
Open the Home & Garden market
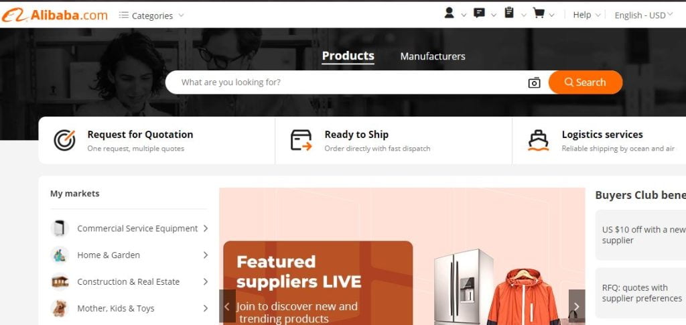pyautogui.click(x=129, y=255)
